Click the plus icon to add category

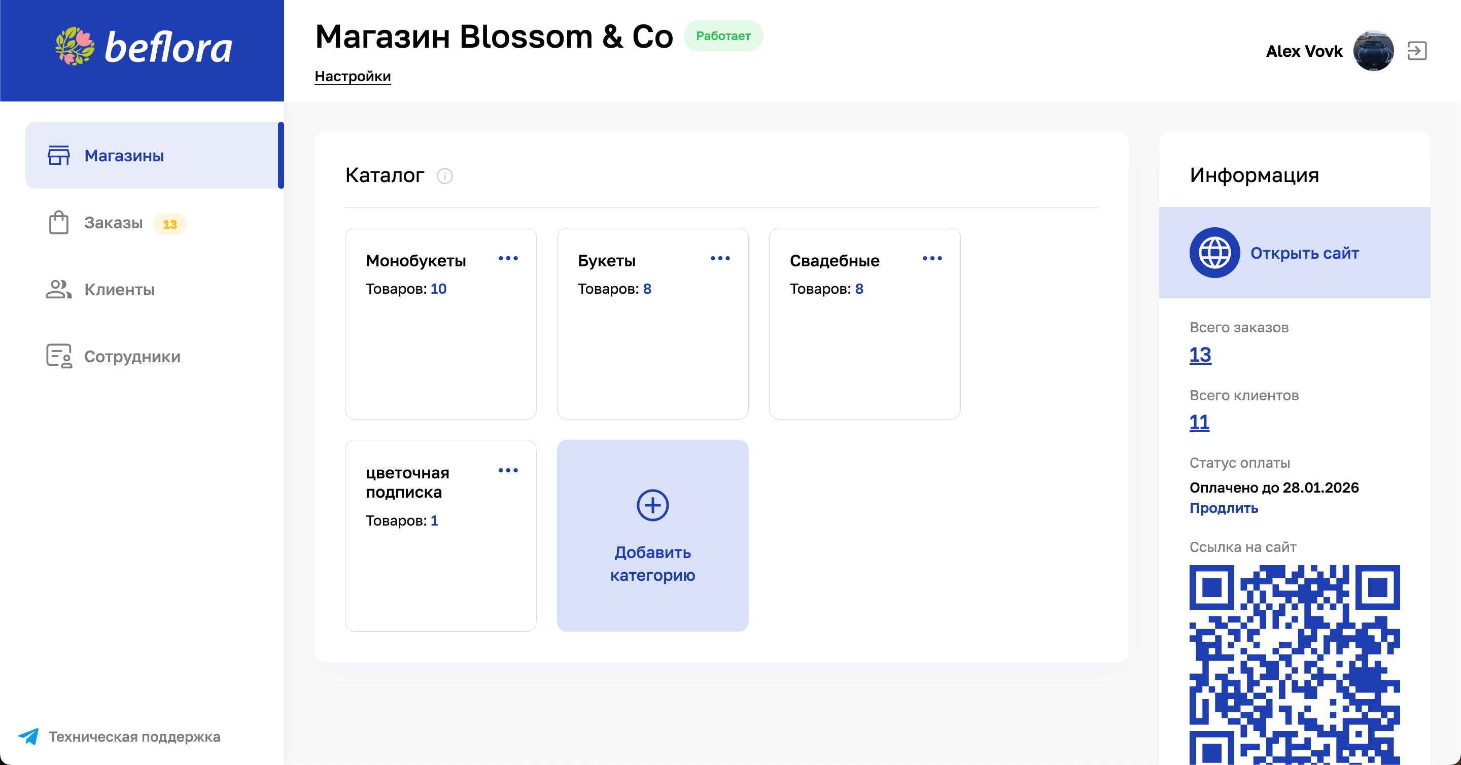652,505
